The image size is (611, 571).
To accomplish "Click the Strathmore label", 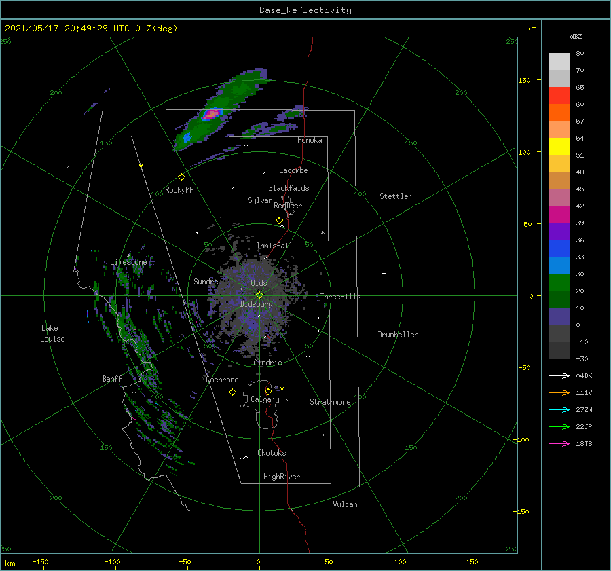I will [x=330, y=402].
